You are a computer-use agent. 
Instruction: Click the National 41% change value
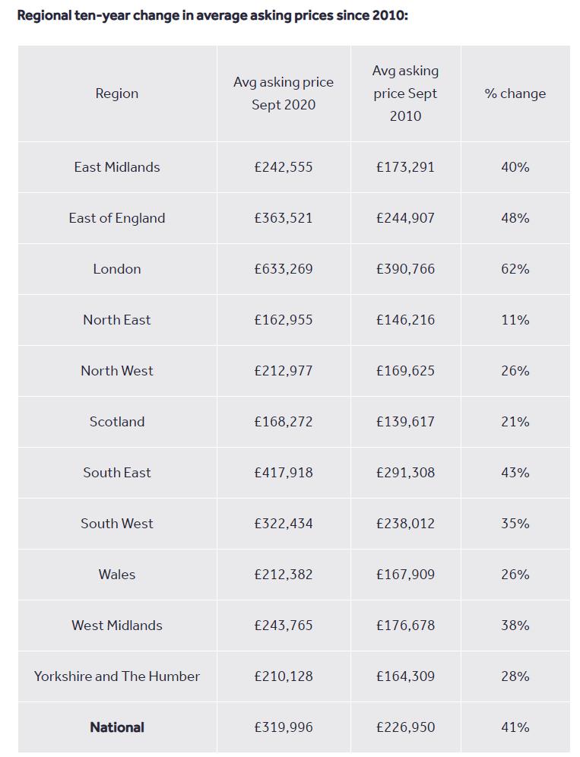515,727
